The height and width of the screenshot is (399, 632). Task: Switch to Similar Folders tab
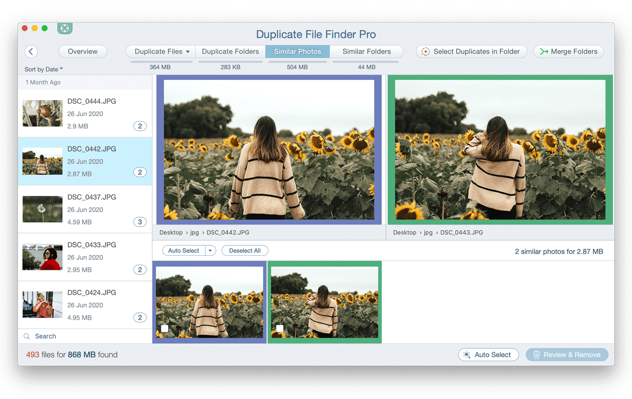366,51
